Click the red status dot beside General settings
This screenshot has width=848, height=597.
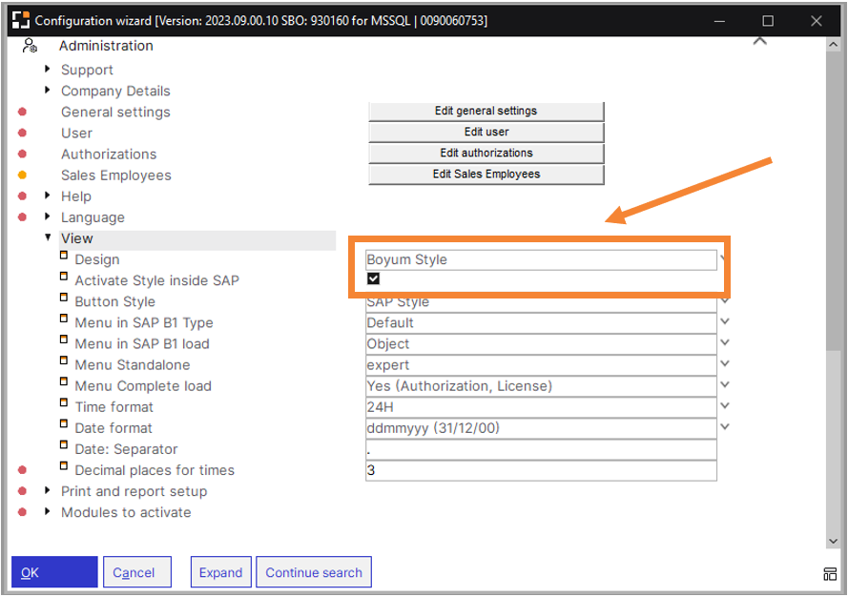pyautogui.click(x=22, y=112)
